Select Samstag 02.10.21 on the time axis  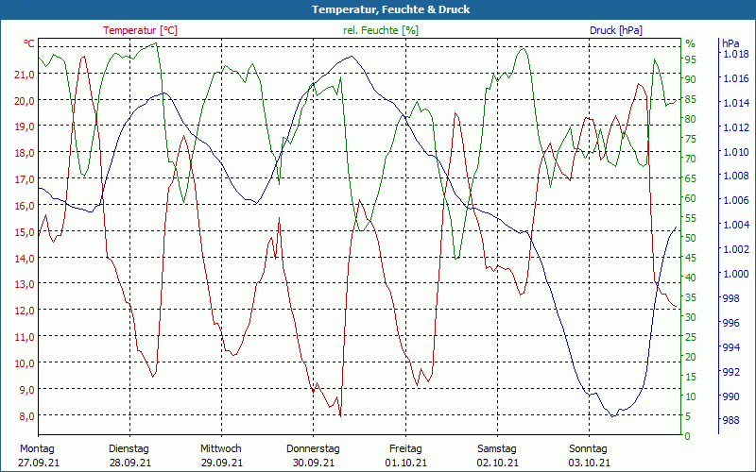tap(497, 456)
